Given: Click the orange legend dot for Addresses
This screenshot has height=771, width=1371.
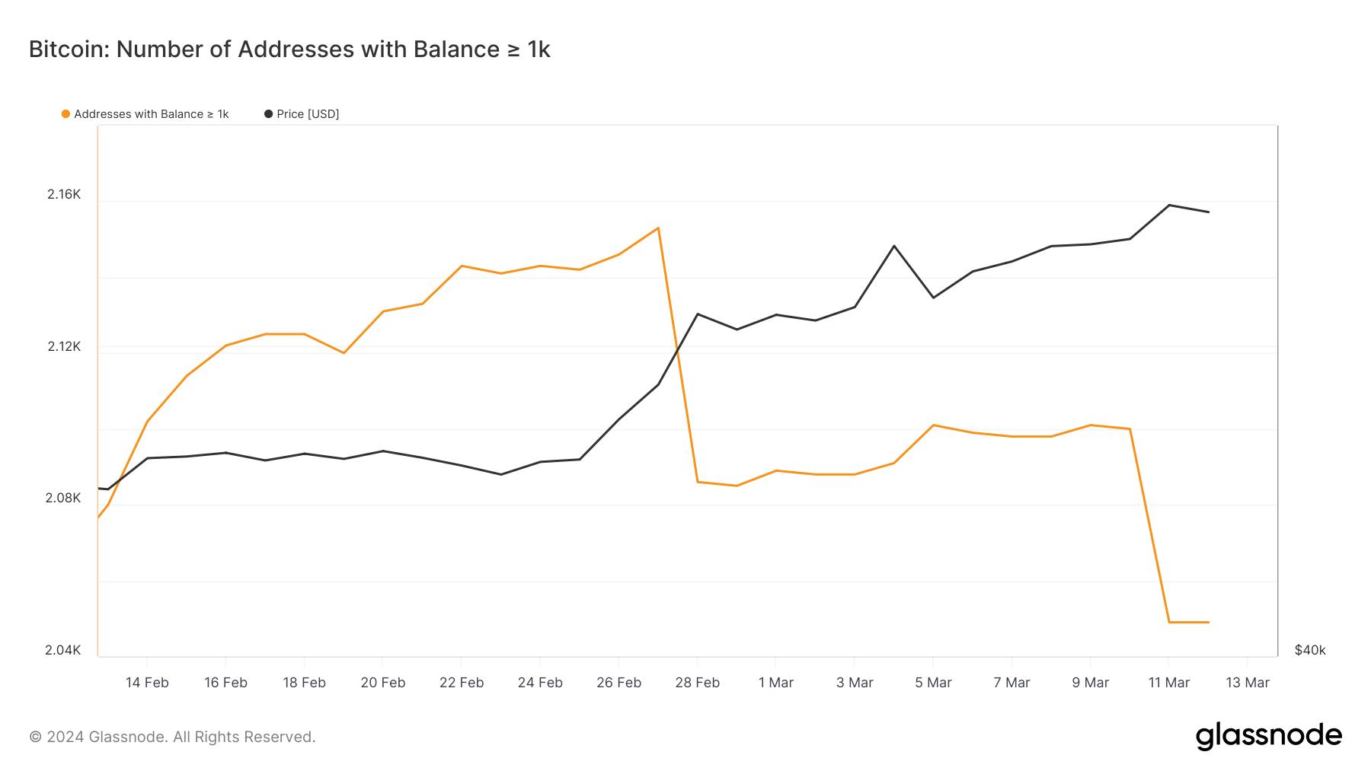Looking at the screenshot, I should coord(66,114).
